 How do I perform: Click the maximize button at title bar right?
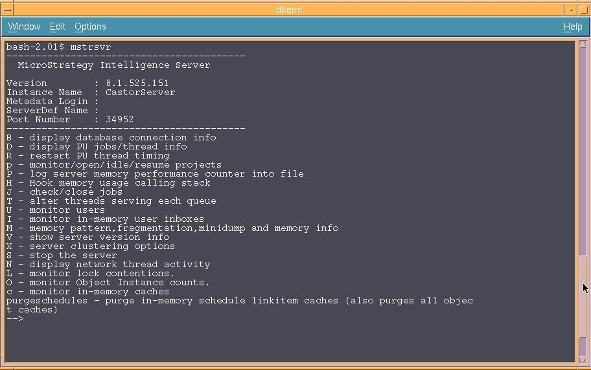(x=583, y=10)
